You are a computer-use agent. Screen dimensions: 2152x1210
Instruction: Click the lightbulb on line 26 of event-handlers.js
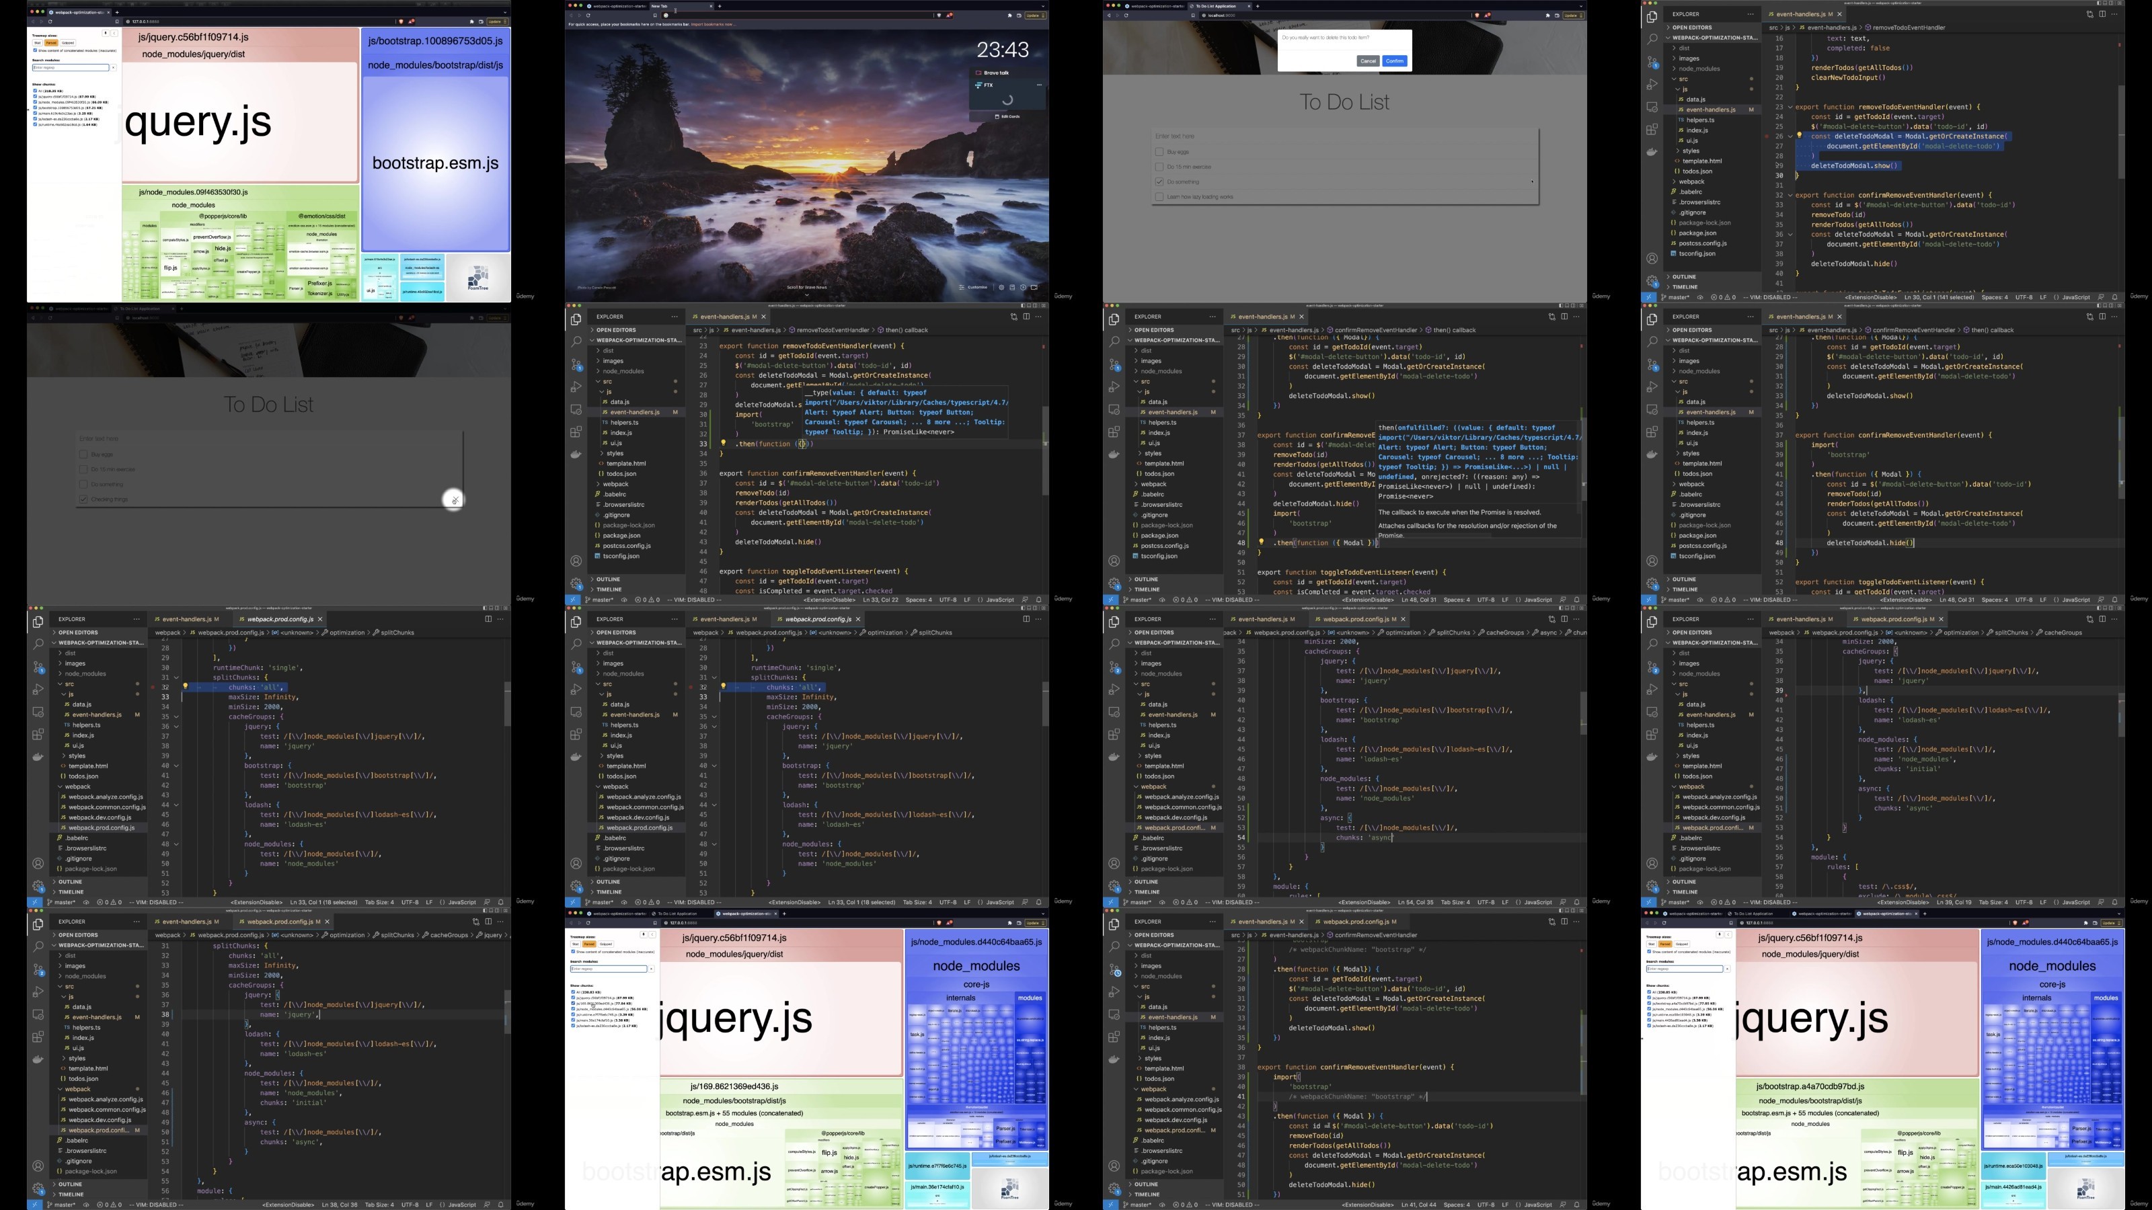click(x=1799, y=135)
